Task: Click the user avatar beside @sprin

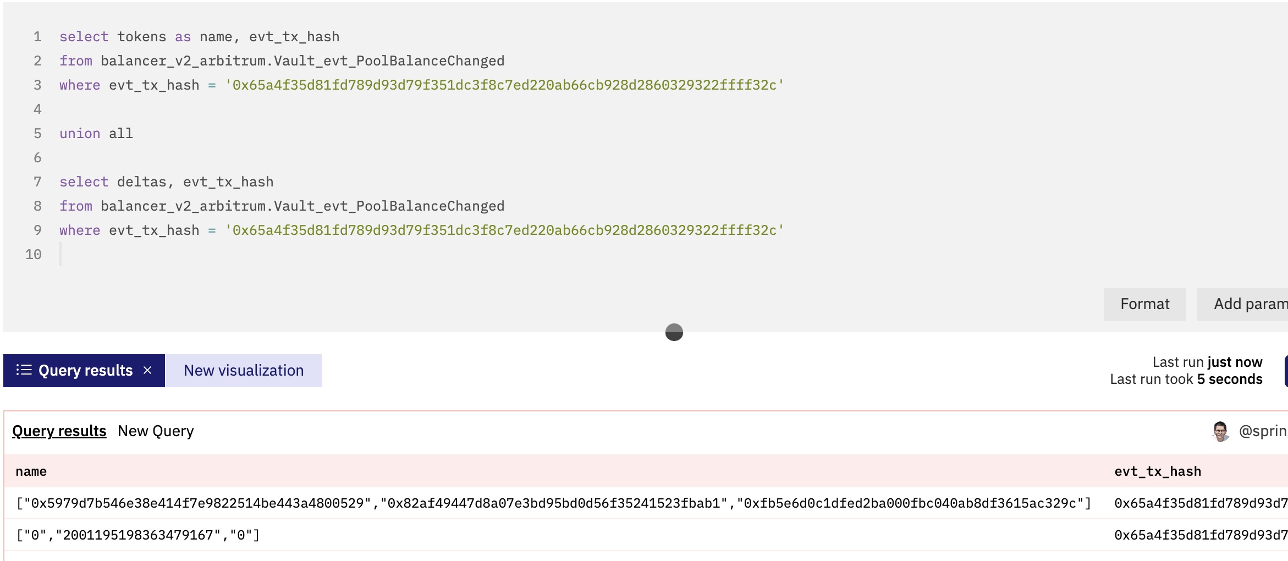Action: pyautogui.click(x=1220, y=431)
